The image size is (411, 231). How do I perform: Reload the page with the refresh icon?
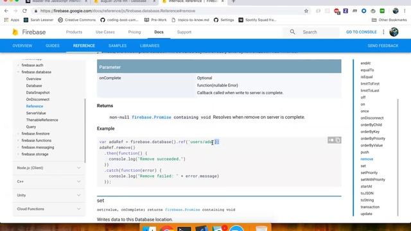[24, 11]
